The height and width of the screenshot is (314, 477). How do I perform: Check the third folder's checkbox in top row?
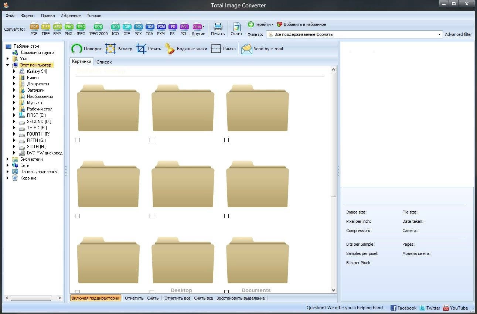(x=226, y=140)
